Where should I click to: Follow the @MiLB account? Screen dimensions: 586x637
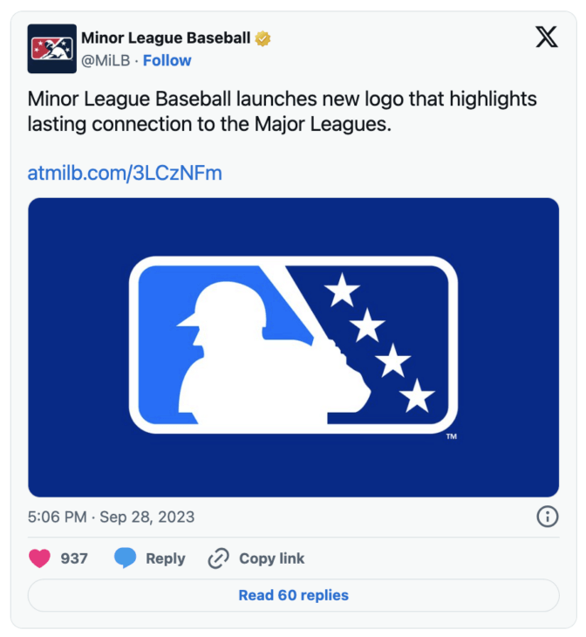click(x=167, y=60)
